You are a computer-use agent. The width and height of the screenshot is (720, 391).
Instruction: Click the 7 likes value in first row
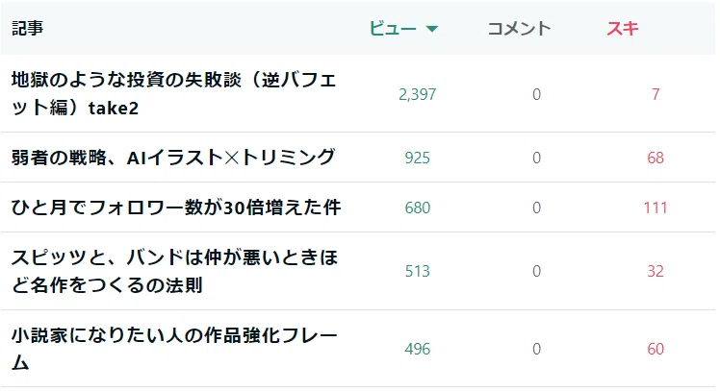pos(656,94)
